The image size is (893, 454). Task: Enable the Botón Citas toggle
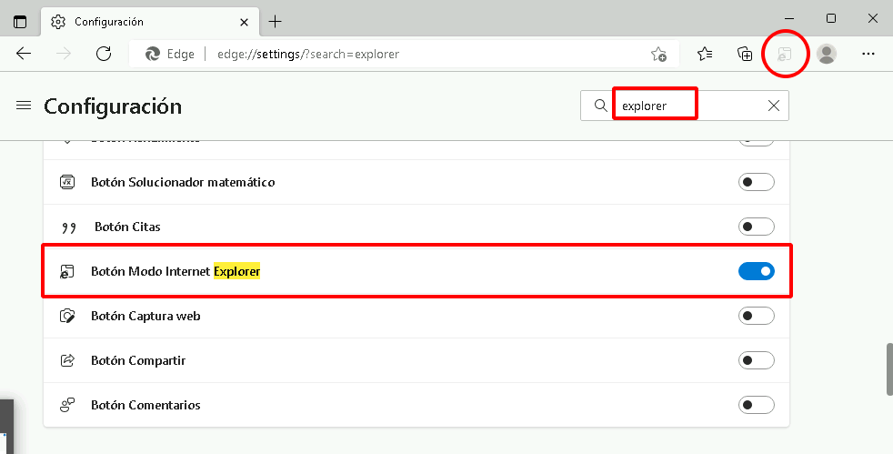point(757,227)
